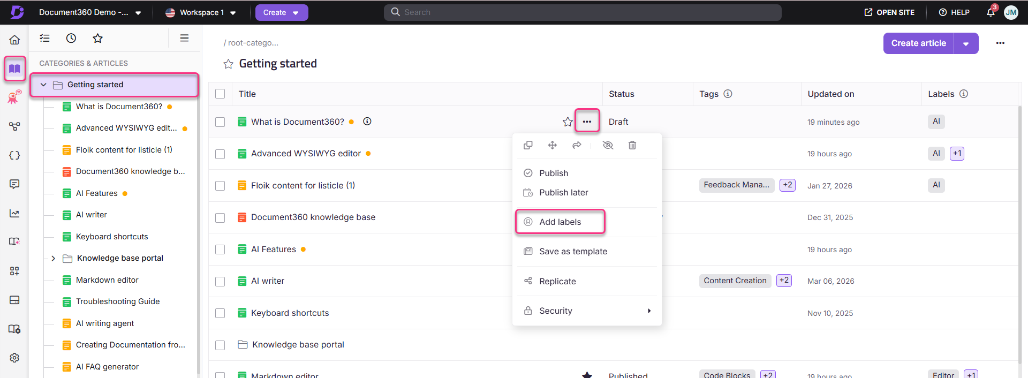Open the Drive storage icon in sidebar
This screenshot has width=1028, height=378.
click(x=14, y=300)
